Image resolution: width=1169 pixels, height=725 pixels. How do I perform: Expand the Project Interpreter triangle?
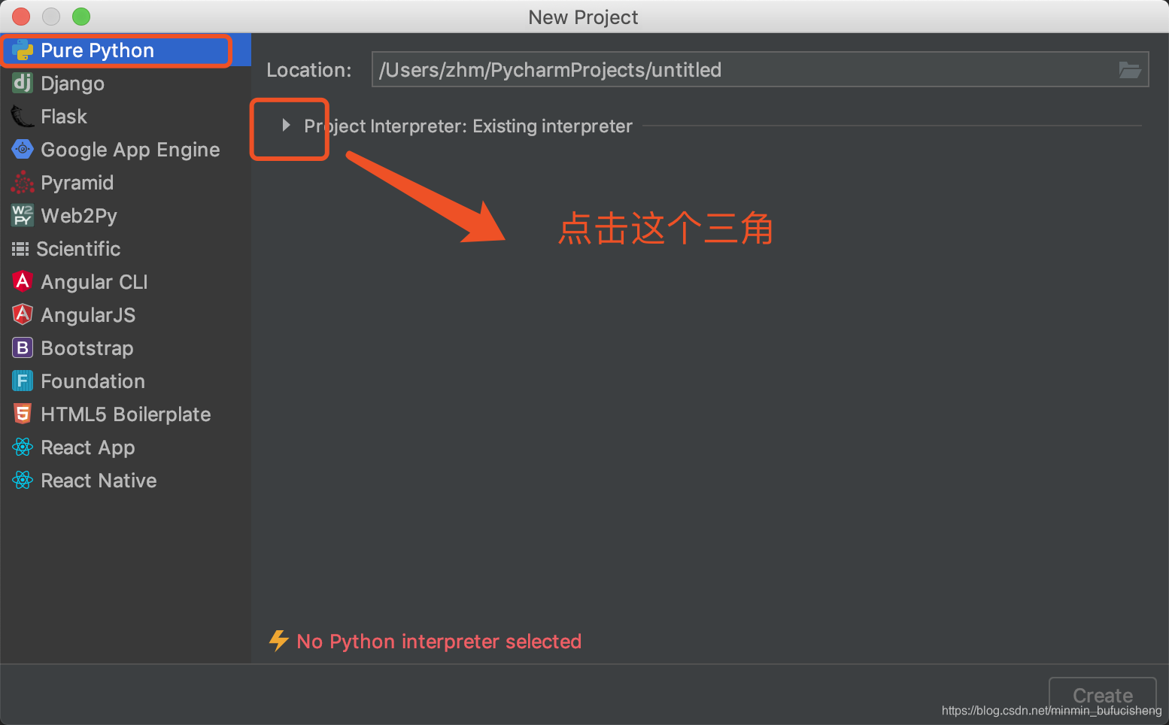tap(286, 126)
